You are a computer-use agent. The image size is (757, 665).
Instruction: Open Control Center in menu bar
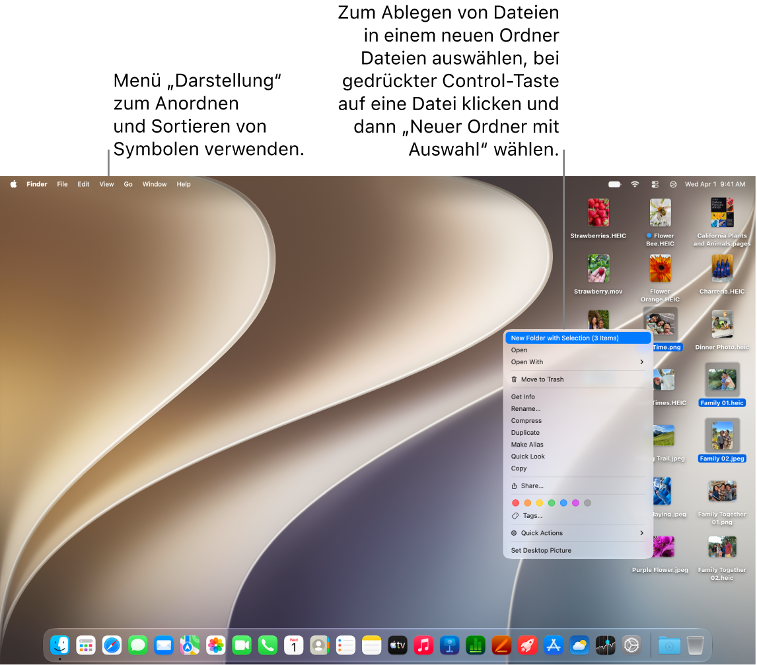[x=655, y=184]
